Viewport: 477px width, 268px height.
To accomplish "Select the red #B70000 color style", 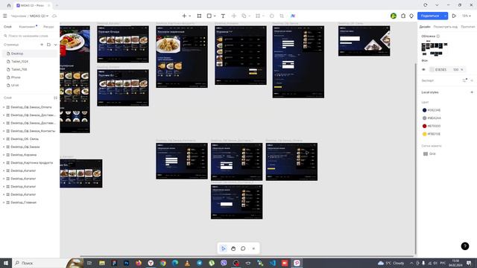I will pos(432,126).
